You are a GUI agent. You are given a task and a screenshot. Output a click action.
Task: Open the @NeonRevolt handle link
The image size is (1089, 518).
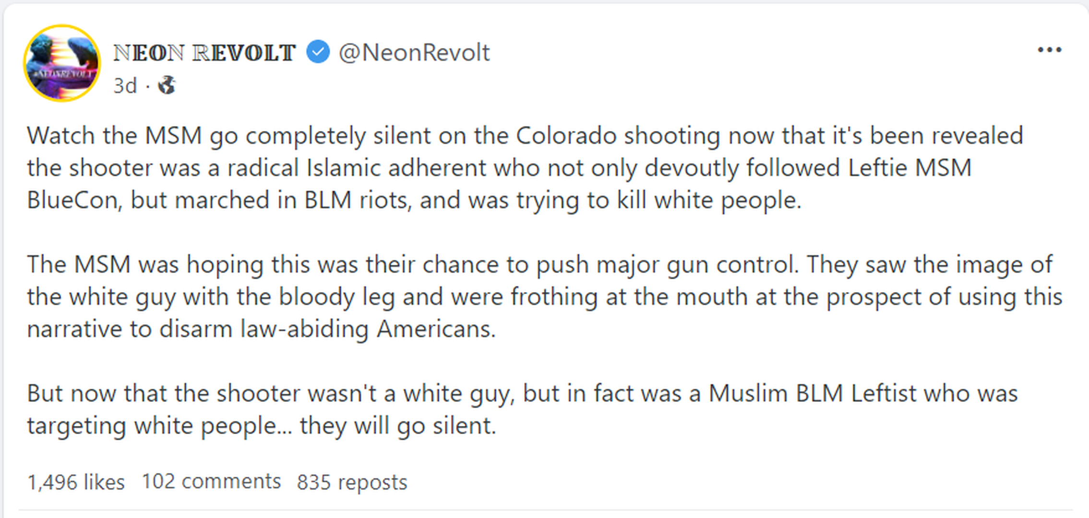click(x=414, y=52)
